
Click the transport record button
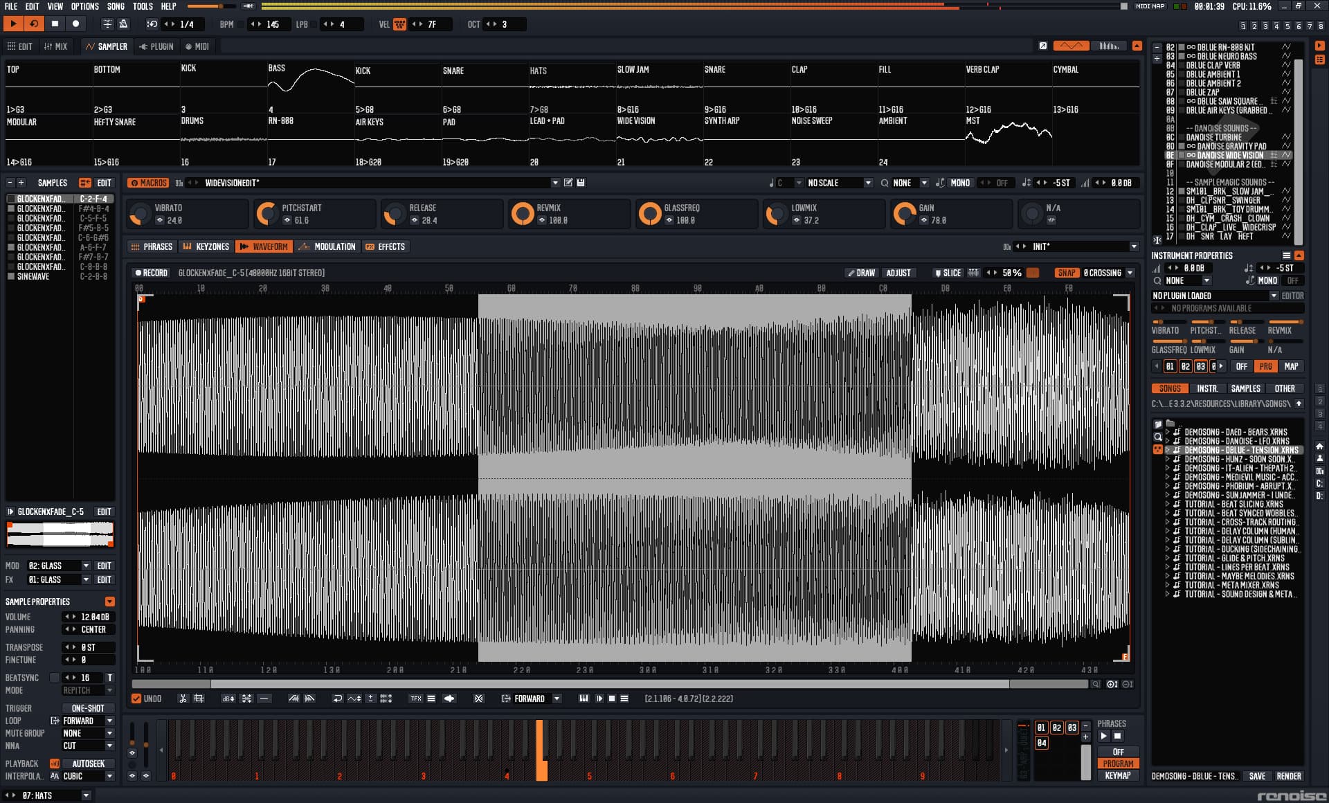click(75, 24)
